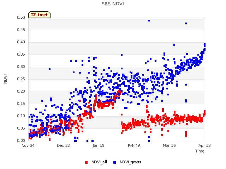Screen dimensions: 226x169
Task: Click the 0.15 y-axis tick label
Action: [21, 104]
